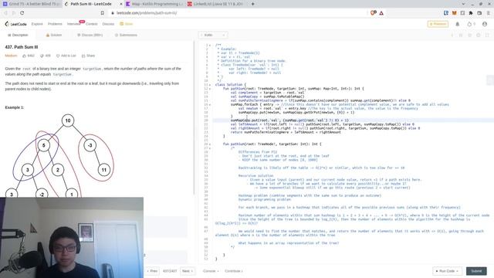Go to the Prev problem
This screenshot has width=494, height=278.
[153, 271]
